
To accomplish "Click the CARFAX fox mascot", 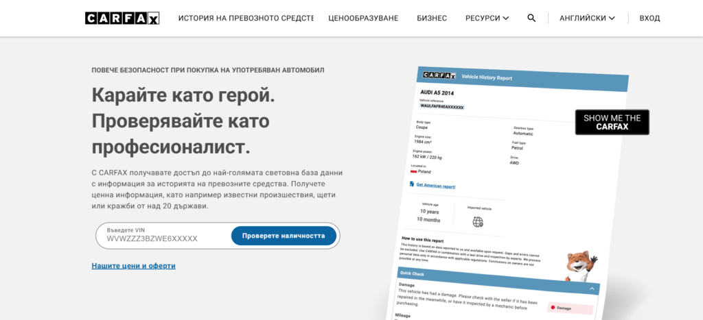I will [x=581, y=267].
